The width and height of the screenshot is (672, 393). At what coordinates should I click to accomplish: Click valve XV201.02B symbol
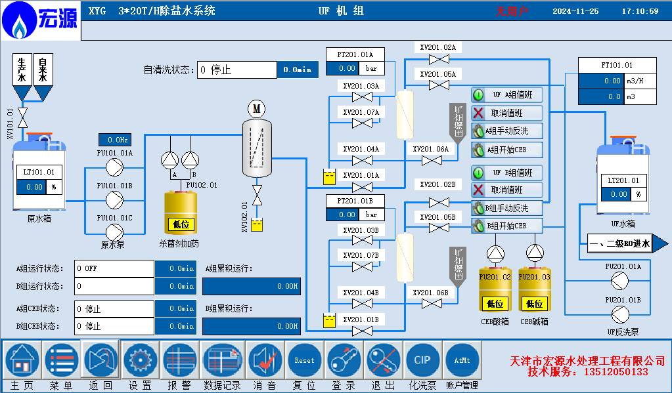[x=439, y=202]
